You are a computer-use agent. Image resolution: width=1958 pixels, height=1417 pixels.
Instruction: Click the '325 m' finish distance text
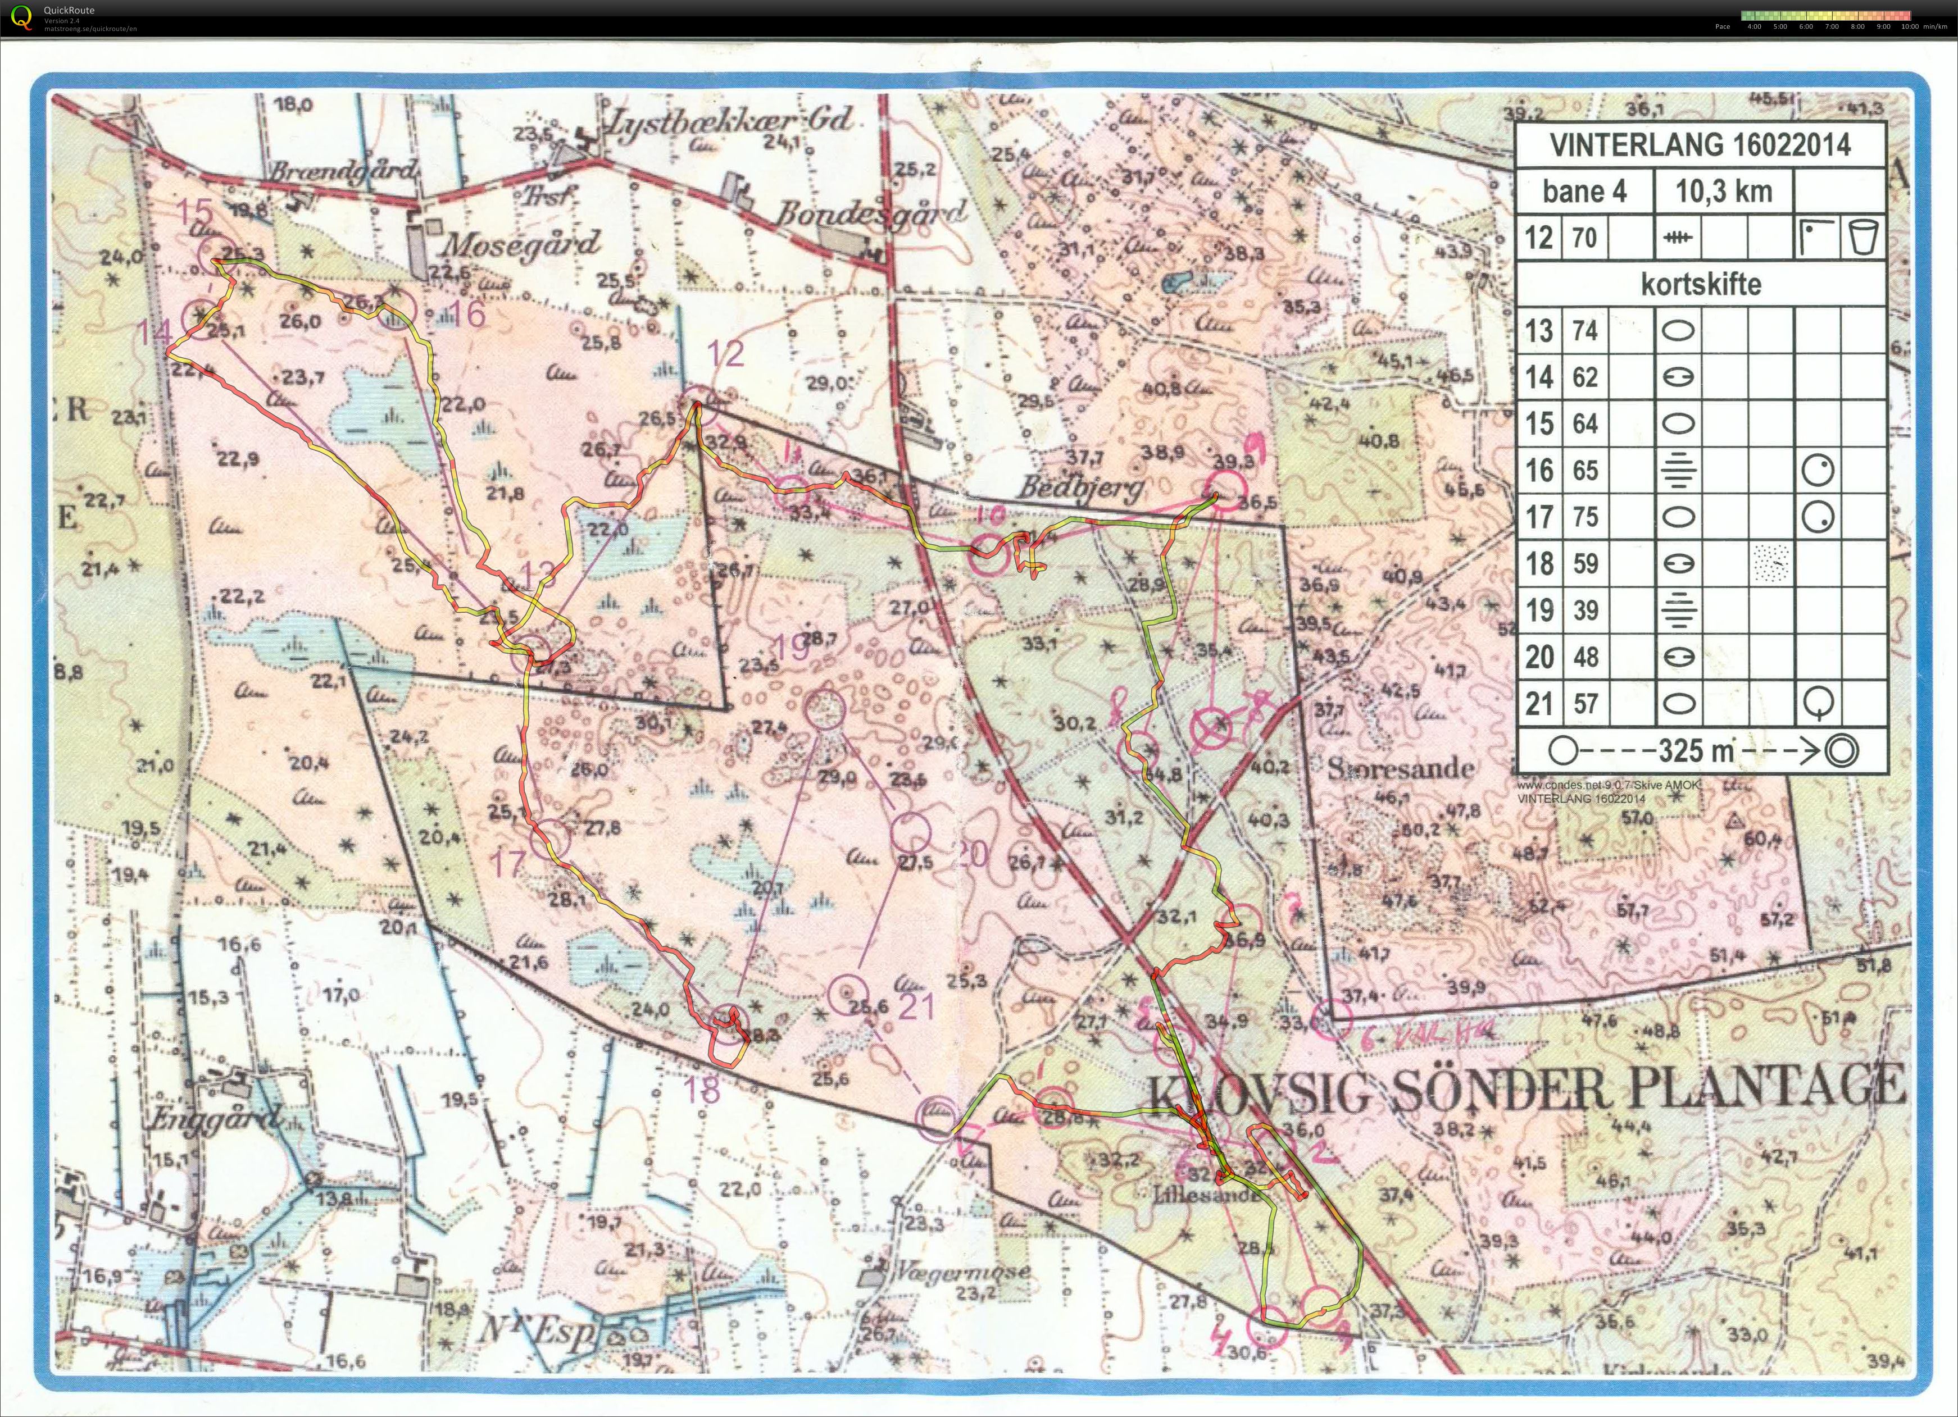1696,750
